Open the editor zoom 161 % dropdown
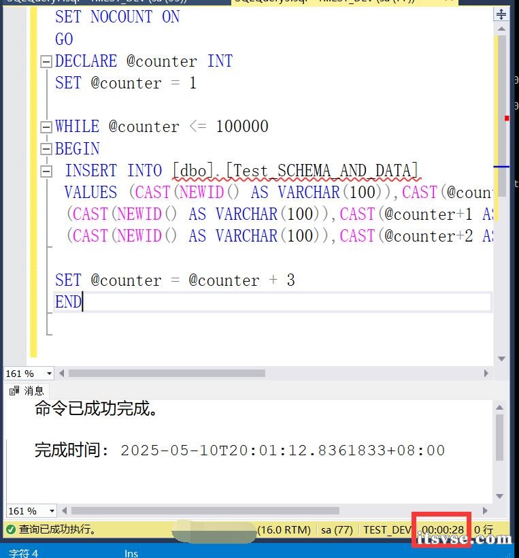Screen dimensions: 519x558 pos(49,374)
